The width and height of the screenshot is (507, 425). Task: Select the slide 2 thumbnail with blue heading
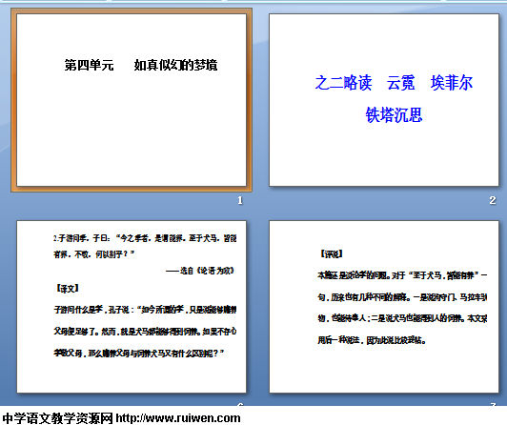384,100
